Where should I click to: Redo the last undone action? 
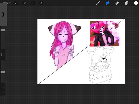pos(3,93)
